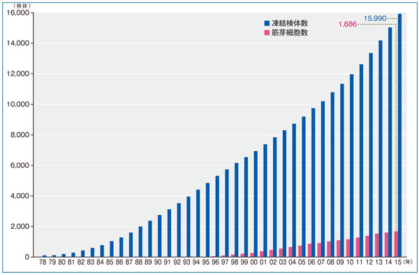This screenshot has height=275, width=419.
Task: Click the blue legend swatch for 凍結検体数
Action: tap(267, 23)
